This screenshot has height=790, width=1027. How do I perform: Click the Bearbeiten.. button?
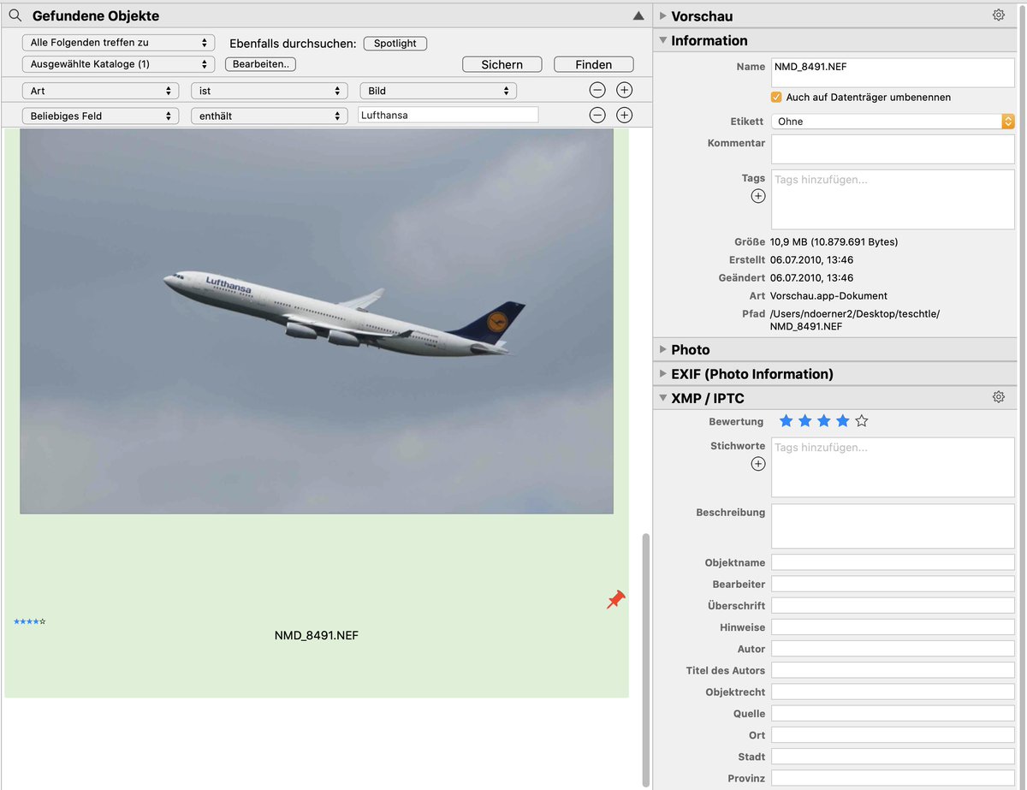pyautogui.click(x=261, y=64)
